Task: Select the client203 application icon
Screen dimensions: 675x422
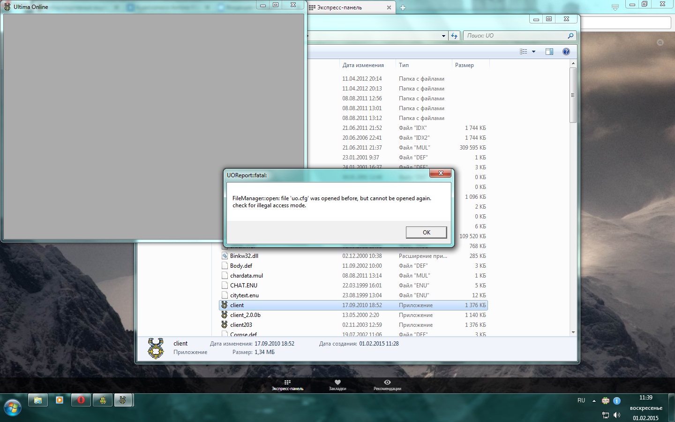Action: [x=225, y=324]
